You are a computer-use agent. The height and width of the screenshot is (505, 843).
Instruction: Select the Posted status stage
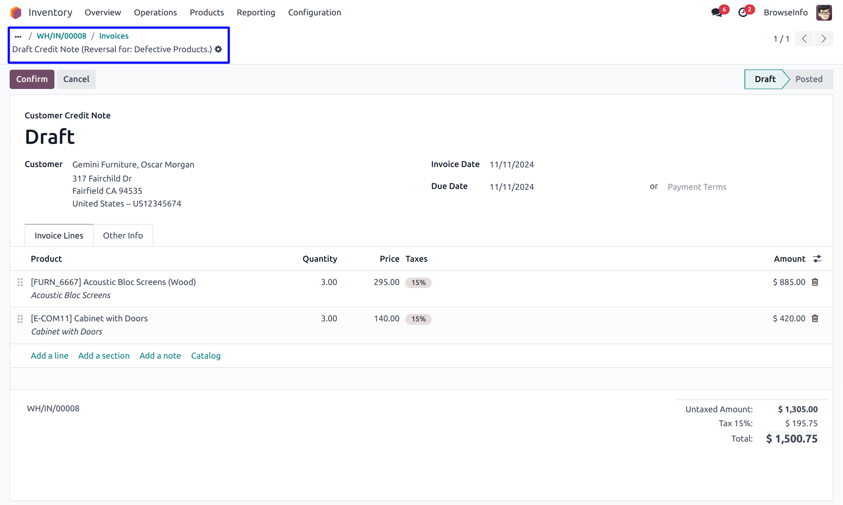point(808,79)
